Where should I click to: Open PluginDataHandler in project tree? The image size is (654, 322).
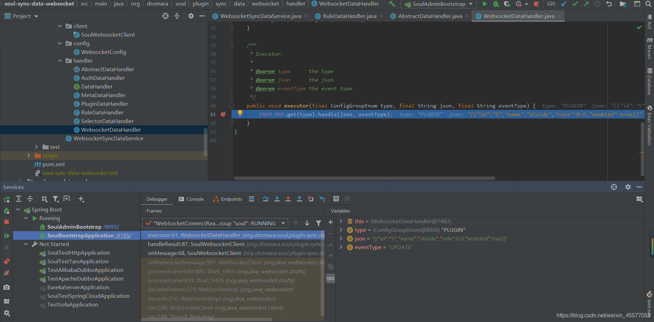104,104
